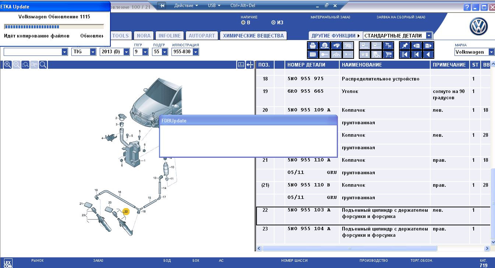Toggle the split-view layout icon above illustration
This screenshot has height=268, width=495.
click(241, 65)
